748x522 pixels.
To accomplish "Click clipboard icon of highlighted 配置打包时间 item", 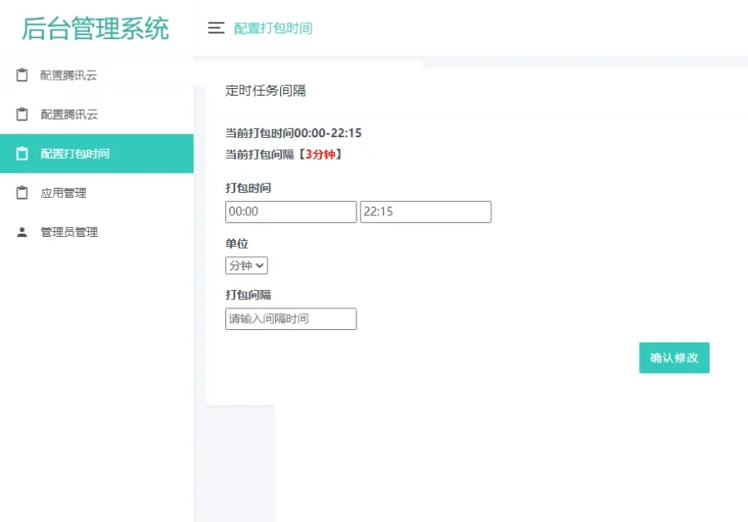I will [22, 154].
